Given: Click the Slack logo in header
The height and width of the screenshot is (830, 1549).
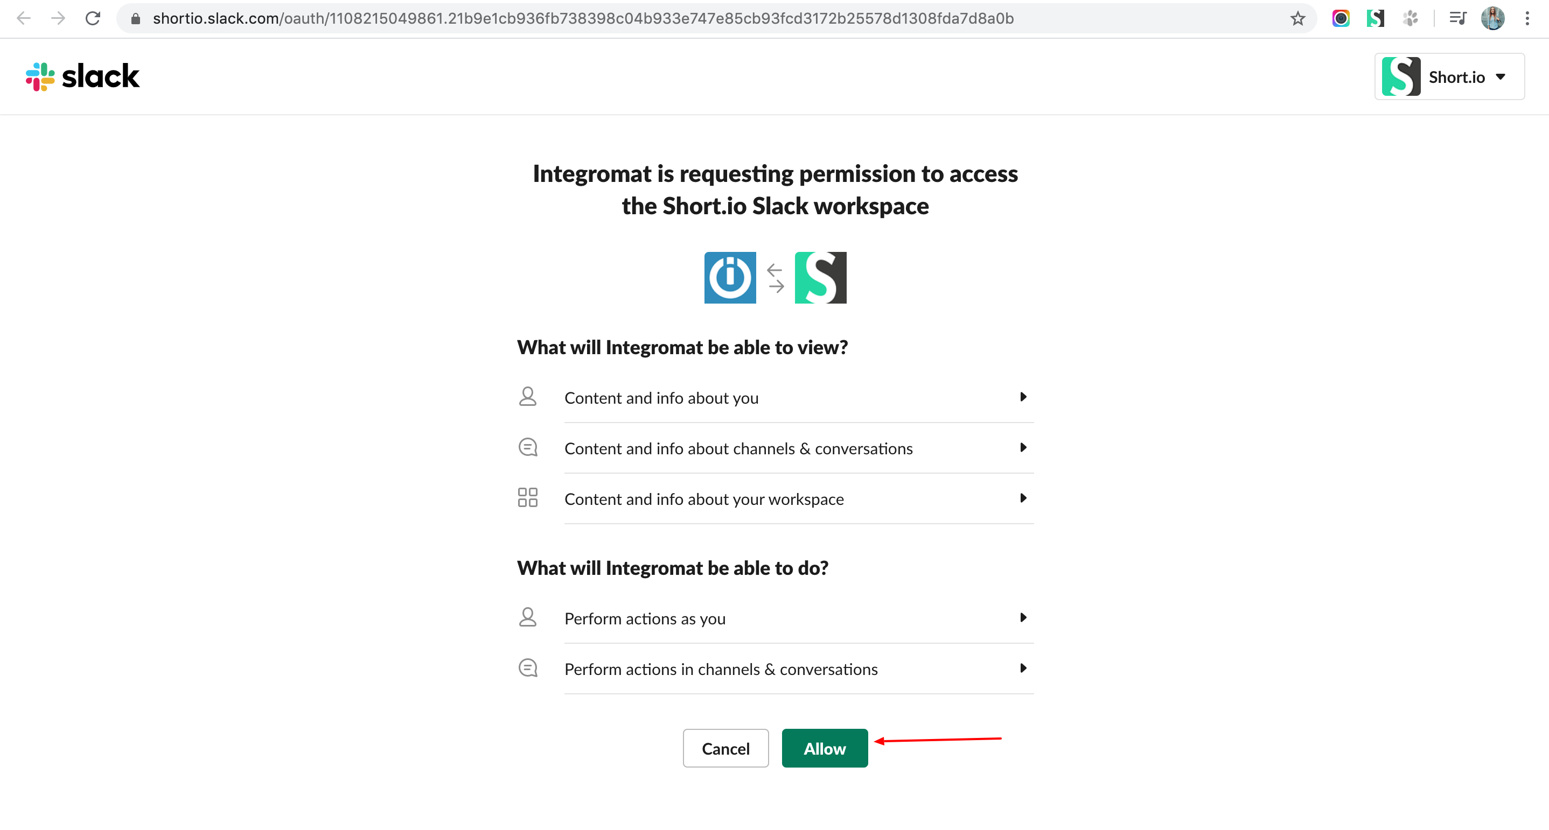Looking at the screenshot, I should 82,76.
